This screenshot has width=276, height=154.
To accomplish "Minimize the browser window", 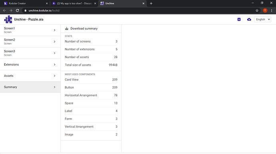I will (x=252, y=3).
